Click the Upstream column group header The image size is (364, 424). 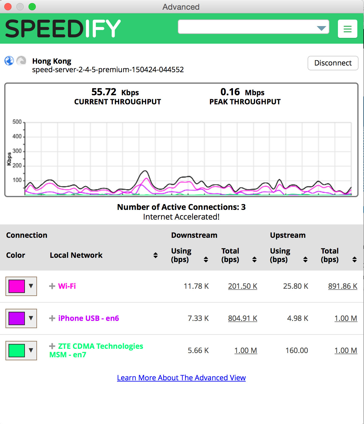288,235
